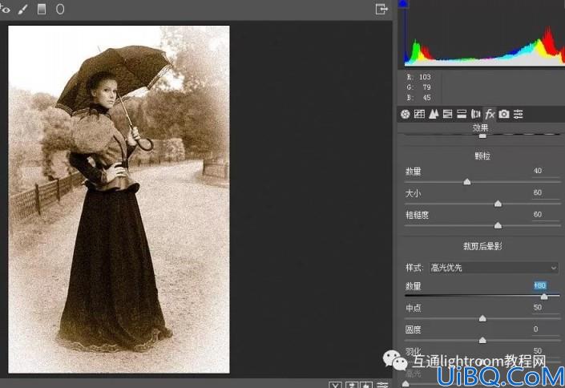Click the histogram graph
The width and height of the screenshot is (565, 388).
[x=482, y=33]
